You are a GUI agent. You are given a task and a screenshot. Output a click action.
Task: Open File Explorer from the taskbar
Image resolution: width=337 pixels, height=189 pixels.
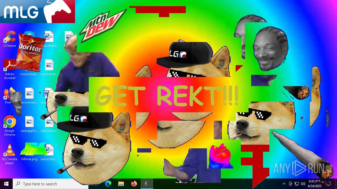click(121, 184)
